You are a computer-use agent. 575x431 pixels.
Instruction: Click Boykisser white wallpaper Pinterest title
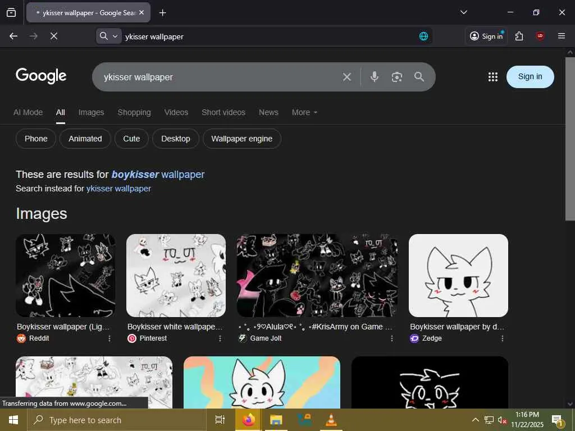click(x=175, y=327)
